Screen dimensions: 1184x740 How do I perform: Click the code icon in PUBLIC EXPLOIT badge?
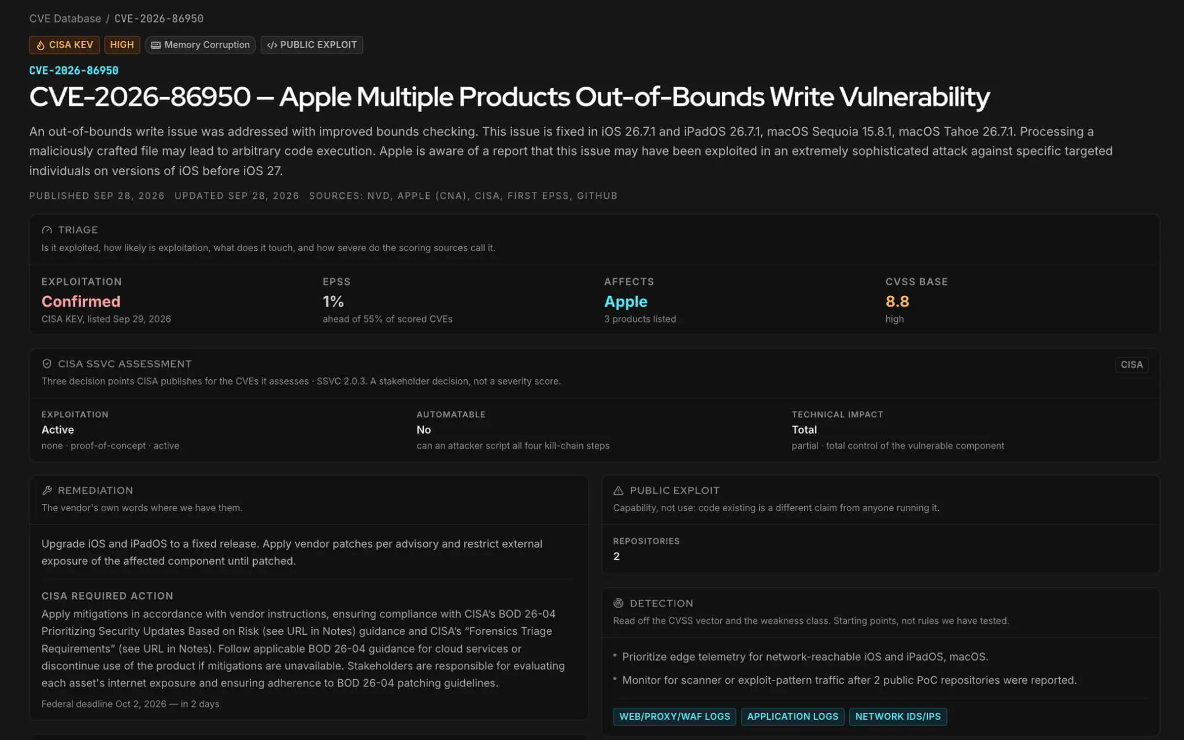(x=272, y=45)
